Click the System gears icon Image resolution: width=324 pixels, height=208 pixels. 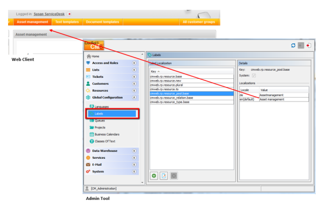[88, 171]
